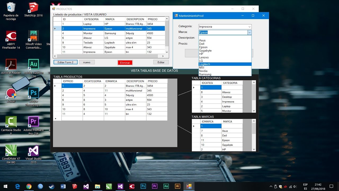Open Visual Studio 2015 desktop icon
Screen dimensions: 339x191
(x=34, y=154)
